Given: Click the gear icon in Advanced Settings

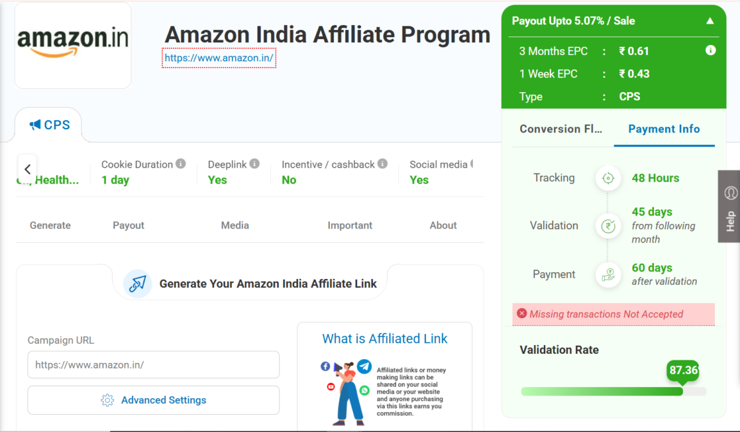Looking at the screenshot, I should click(108, 400).
